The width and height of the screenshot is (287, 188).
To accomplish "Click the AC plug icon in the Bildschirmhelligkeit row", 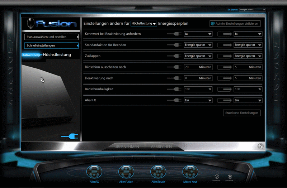I will (x=174, y=89).
